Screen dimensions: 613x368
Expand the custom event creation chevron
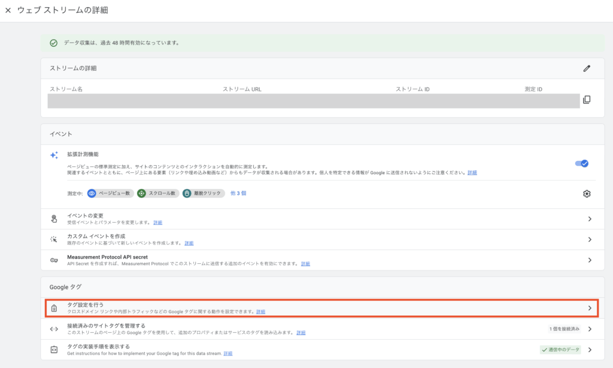coord(589,239)
